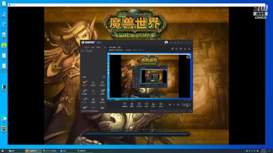This screenshot has width=273, height=153.
Task: Select the first red-highlighted scene tab
Action: (x=87, y=47)
